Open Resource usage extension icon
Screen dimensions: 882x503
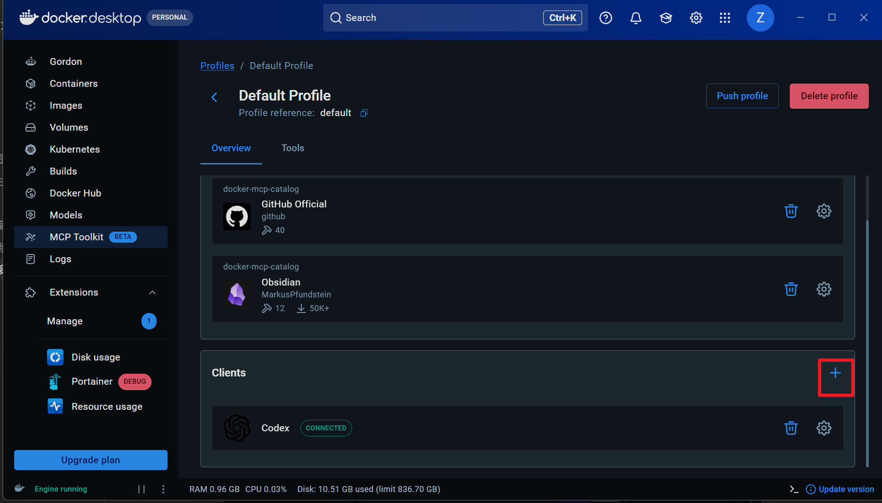tap(55, 406)
